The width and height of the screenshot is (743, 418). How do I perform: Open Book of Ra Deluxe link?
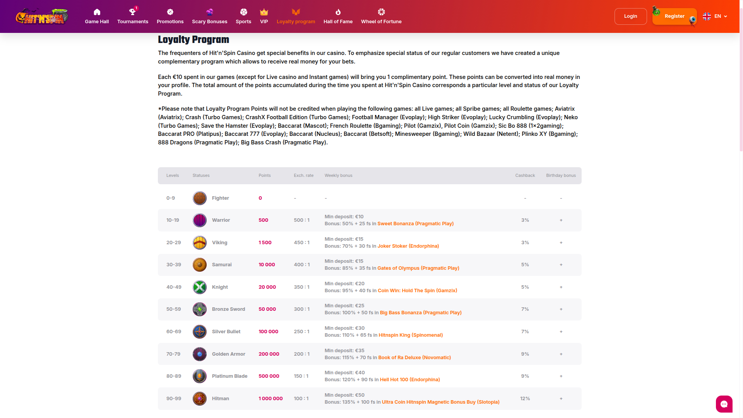point(414,358)
